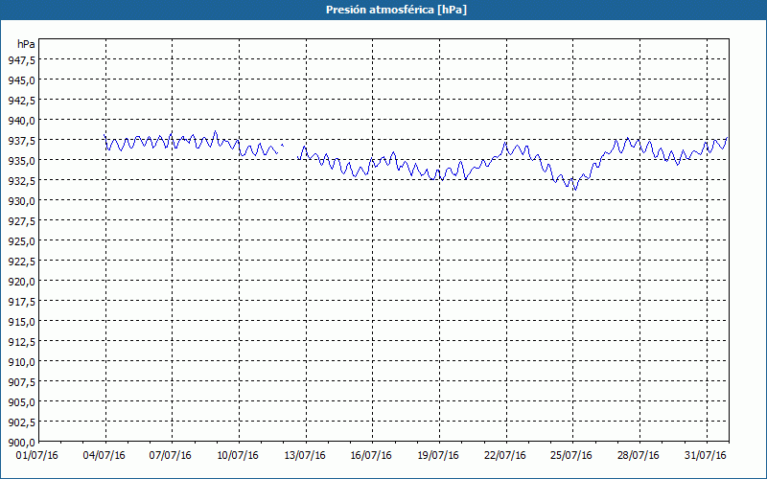Select the 31/07/16 date label

coord(706,456)
